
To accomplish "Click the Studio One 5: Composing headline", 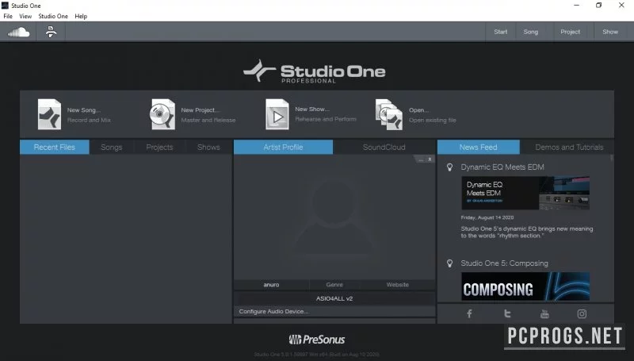I will [x=505, y=263].
